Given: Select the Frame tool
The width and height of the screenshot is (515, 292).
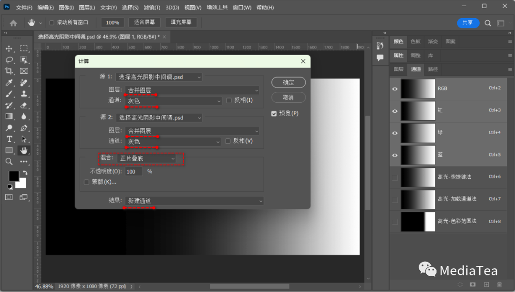Looking at the screenshot, I should coord(24,71).
